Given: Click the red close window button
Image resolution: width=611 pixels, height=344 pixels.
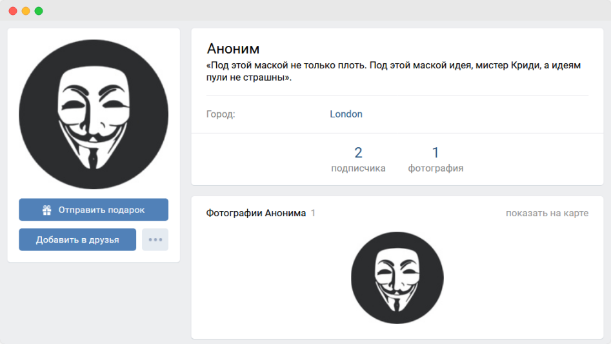Looking at the screenshot, I should (13, 11).
